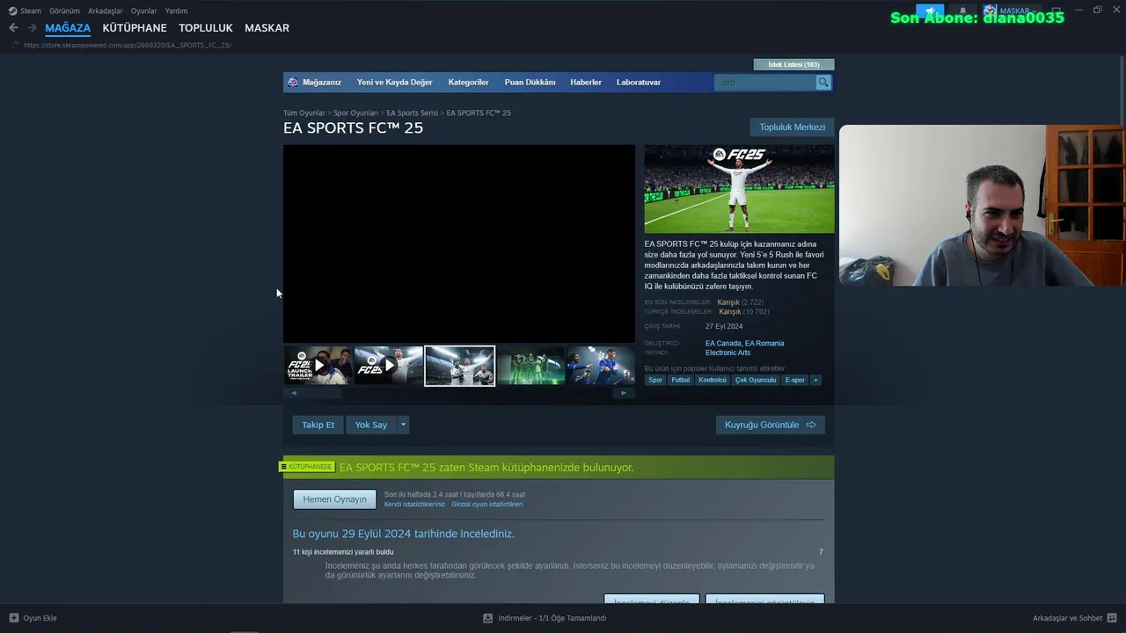The height and width of the screenshot is (633, 1126).
Task: Click the Topluluk Merkezi button
Action: click(792, 127)
